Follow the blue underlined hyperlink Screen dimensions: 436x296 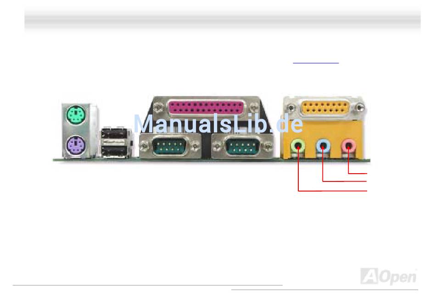316,63
